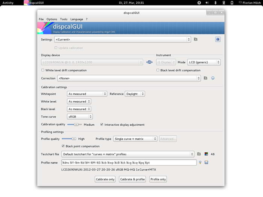Open accessibility icon in top bar
This screenshot has width=263, height=197.
point(199,3)
